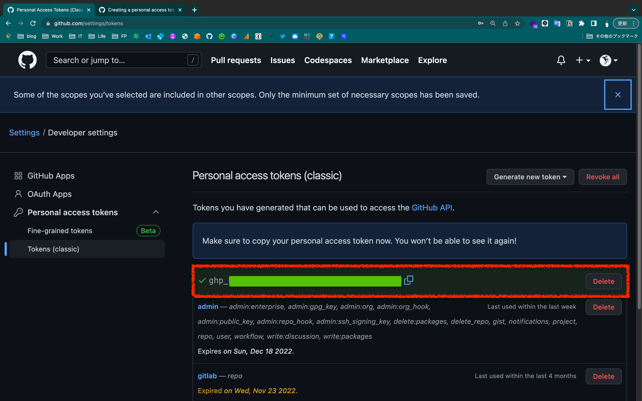Image resolution: width=642 pixels, height=401 pixels.
Task: Open the Generate new token dropdown
Action: [530, 177]
